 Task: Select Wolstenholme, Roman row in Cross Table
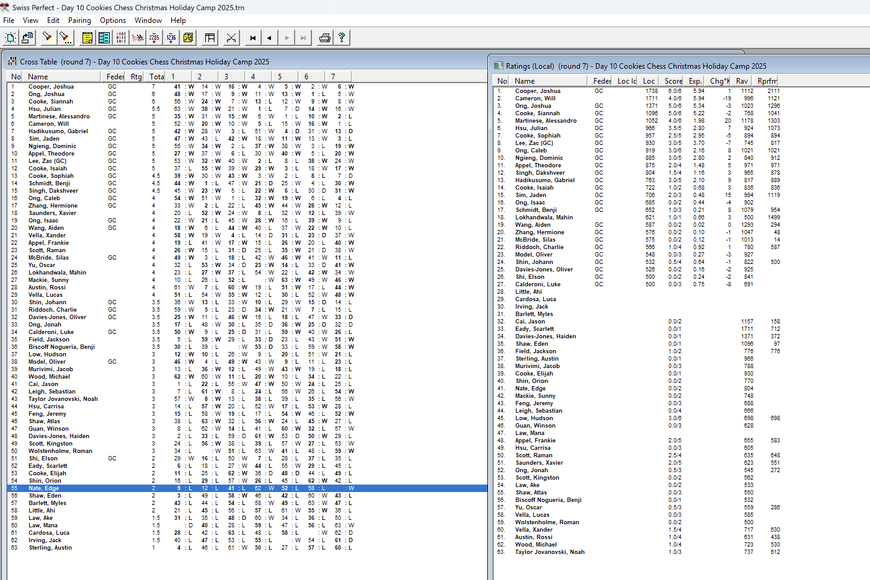coord(247,451)
